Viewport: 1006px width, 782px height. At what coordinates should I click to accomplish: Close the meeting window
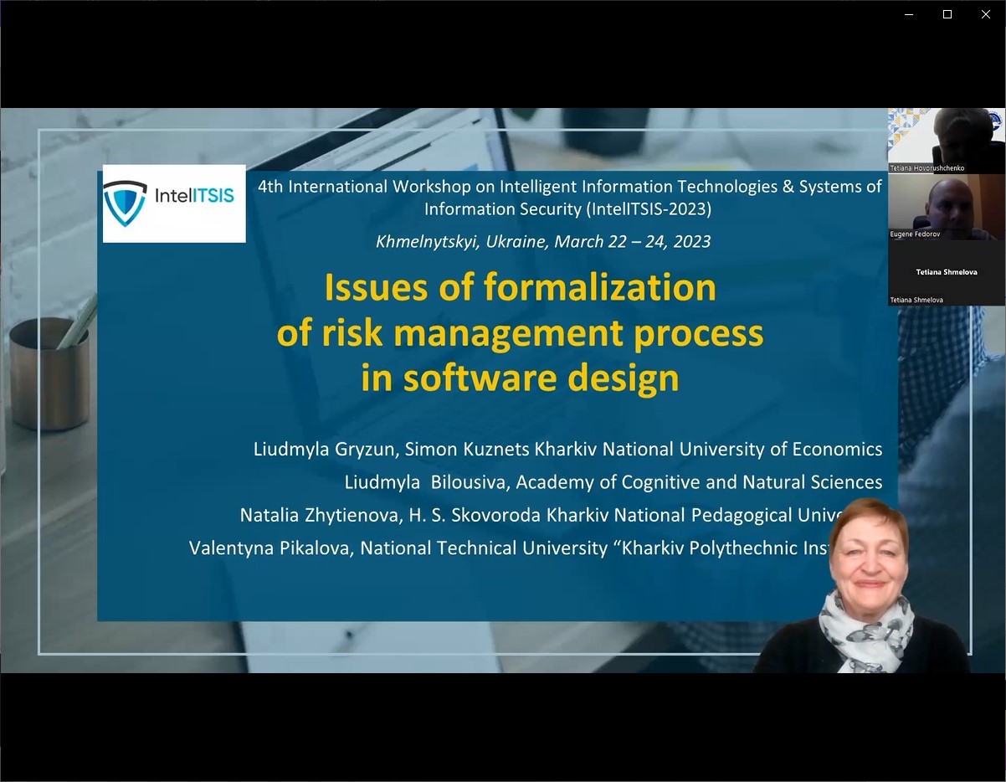coord(986,14)
